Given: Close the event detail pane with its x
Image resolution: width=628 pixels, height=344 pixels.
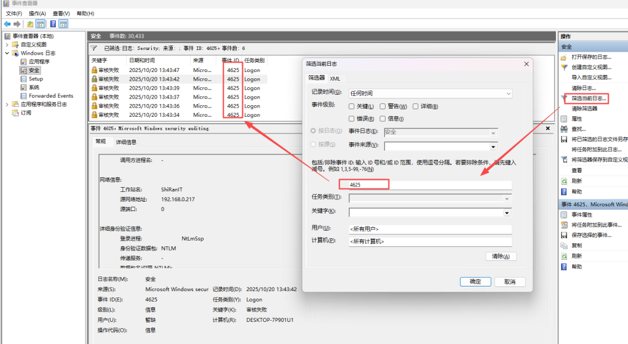Looking at the screenshot, I should tap(548, 128).
